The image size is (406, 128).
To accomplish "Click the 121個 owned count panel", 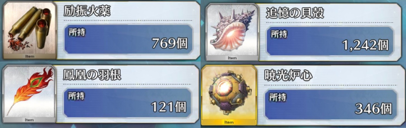I will click(127, 103).
